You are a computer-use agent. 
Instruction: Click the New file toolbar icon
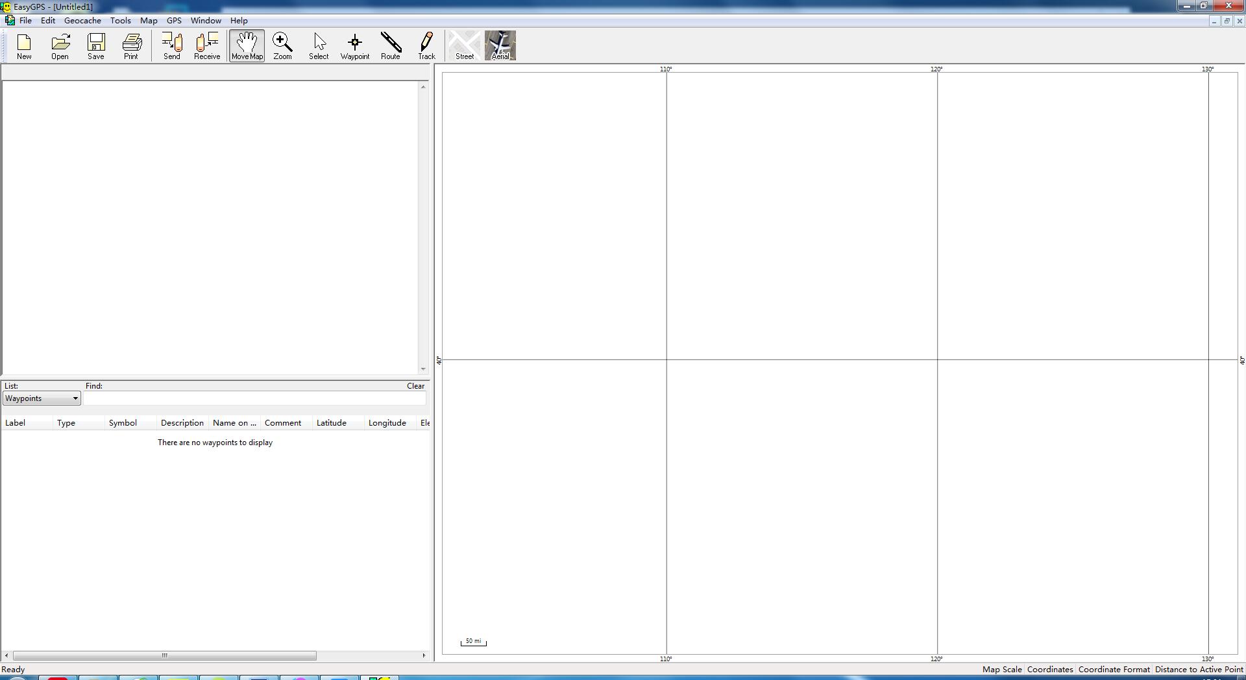pyautogui.click(x=24, y=45)
